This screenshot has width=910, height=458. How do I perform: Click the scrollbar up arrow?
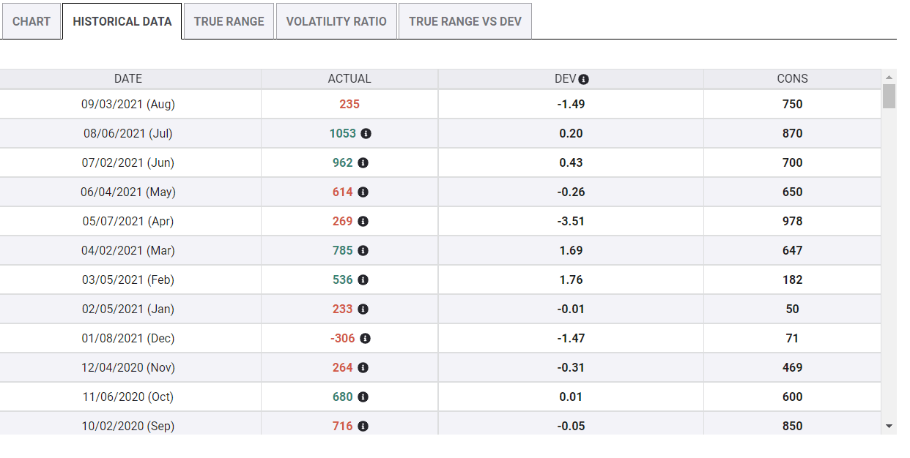[x=889, y=77]
